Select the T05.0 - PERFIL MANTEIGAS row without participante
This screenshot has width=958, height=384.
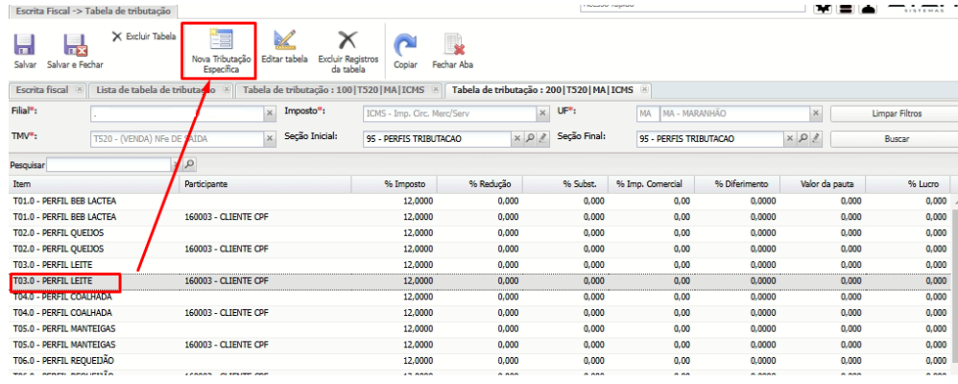[x=480, y=328]
